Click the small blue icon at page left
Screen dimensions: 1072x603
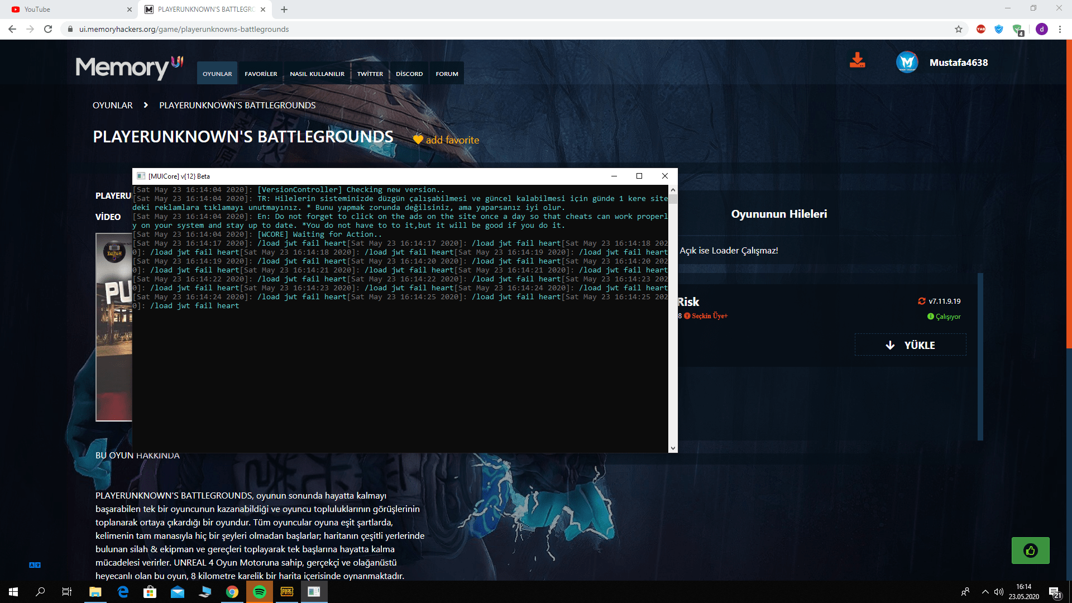pyautogui.click(x=35, y=565)
